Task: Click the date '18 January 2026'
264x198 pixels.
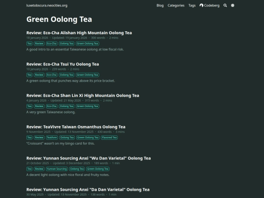Action: 37,38
